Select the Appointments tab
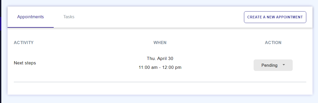Viewport: 318px width, 103px height. [x=30, y=17]
